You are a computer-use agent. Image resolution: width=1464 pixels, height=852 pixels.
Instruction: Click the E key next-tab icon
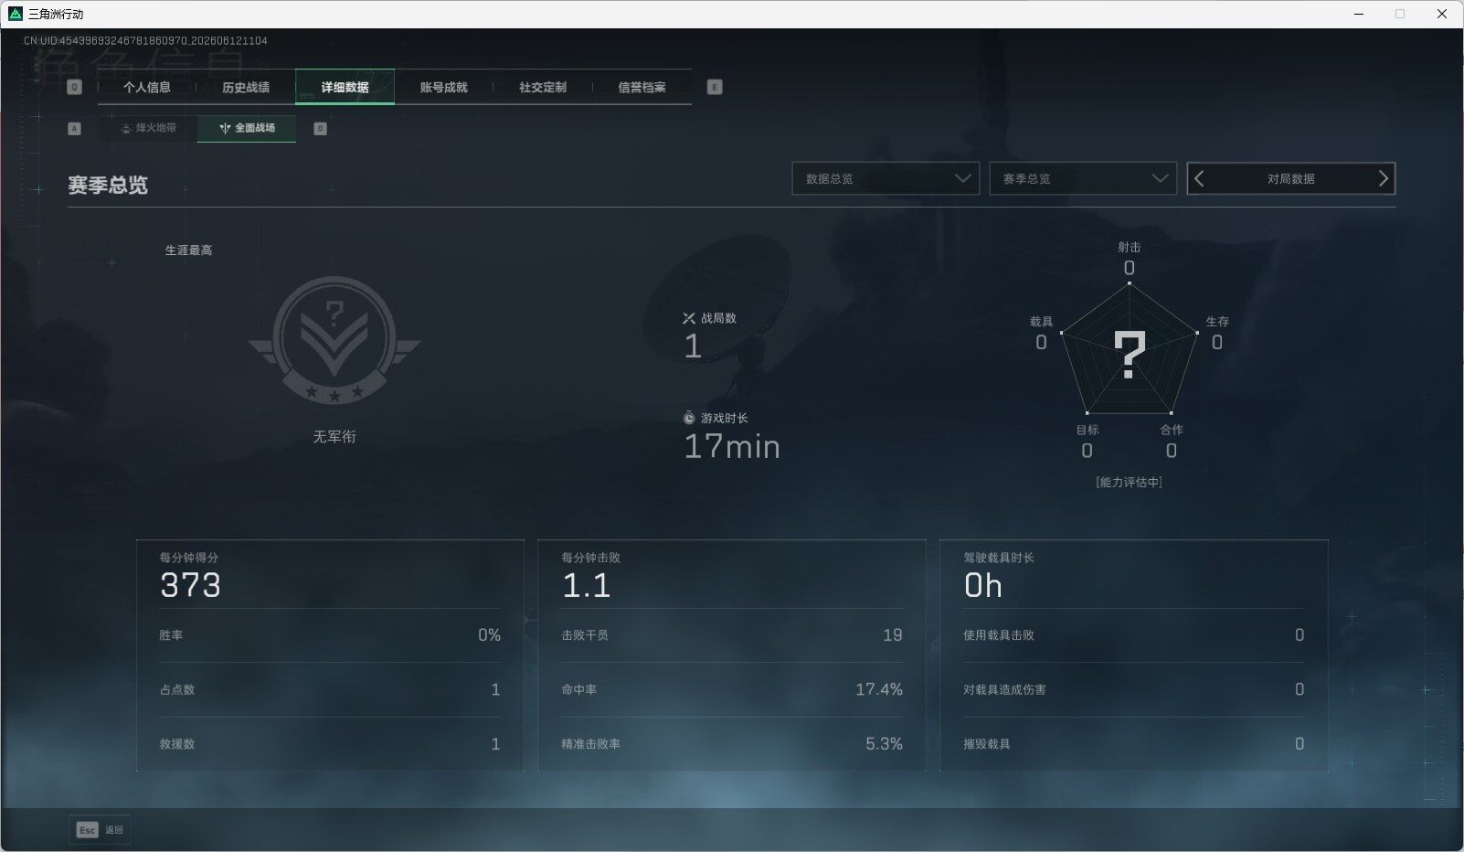pos(715,87)
